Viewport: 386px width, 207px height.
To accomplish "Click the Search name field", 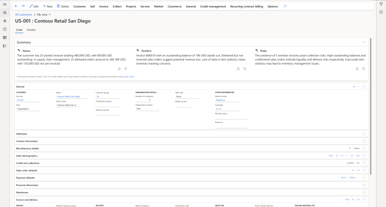I will (68, 105).
